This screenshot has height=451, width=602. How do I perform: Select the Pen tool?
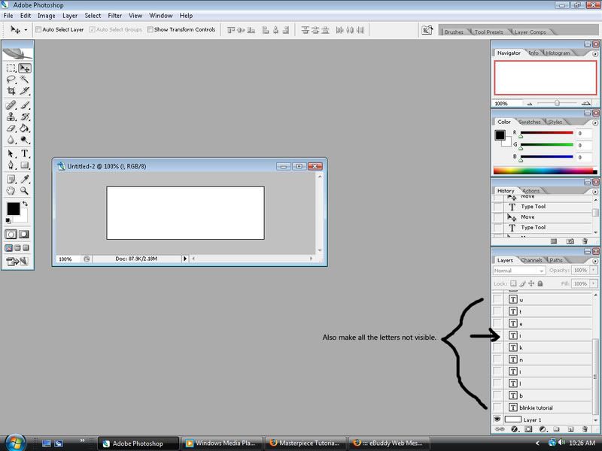pyautogui.click(x=11, y=165)
